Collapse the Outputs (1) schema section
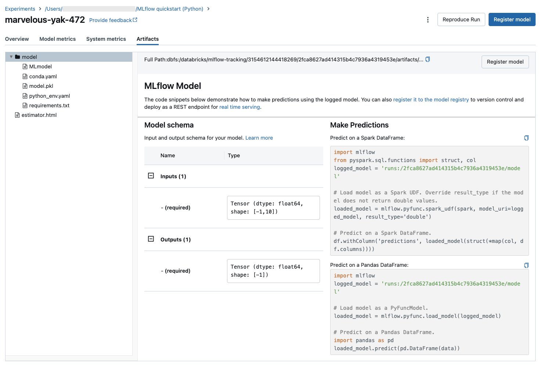This screenshot has width=540, height=366. click(151, 239)
